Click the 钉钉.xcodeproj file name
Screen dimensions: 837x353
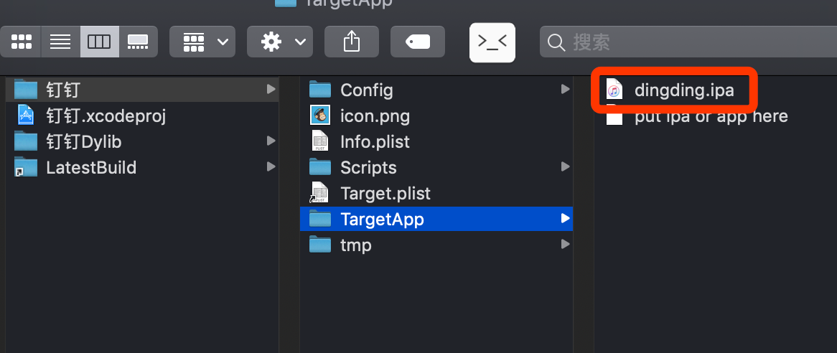coord(106,116)
